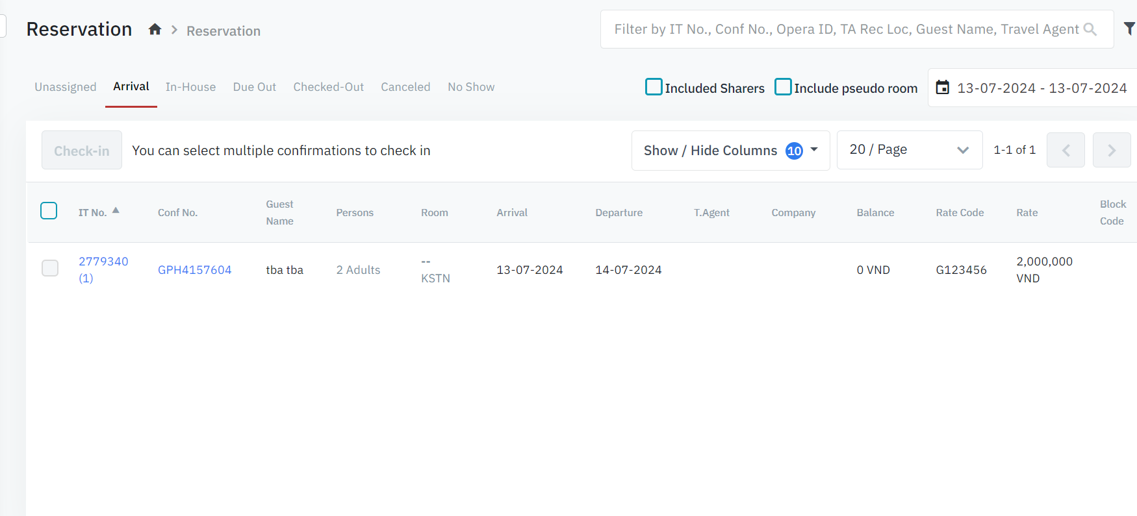
Task: Open the Show / Hide Columns dropdown
Action: point(730,151)
